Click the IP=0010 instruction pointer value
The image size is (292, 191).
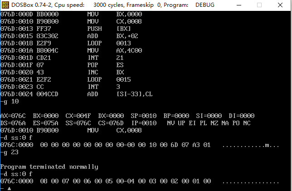pos(144,123)
